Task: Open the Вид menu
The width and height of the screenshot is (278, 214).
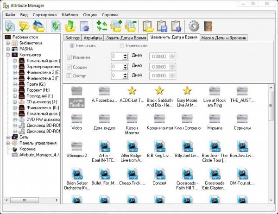Action: click(24, 15)
